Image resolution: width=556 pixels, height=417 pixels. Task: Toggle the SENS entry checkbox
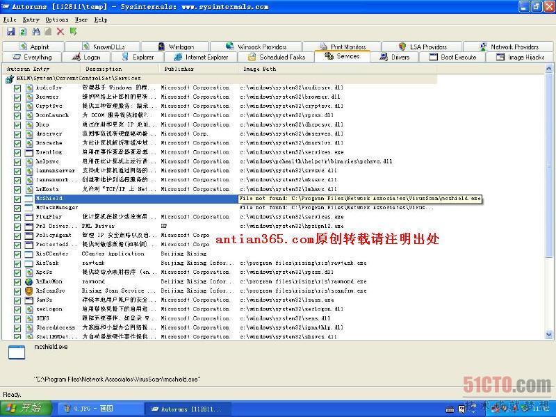[x=17, y=319]
